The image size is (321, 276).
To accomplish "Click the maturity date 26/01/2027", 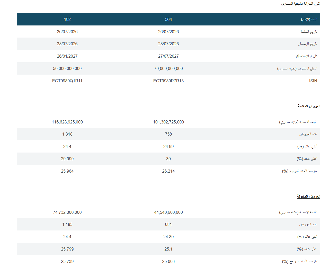I will [67, 56].
